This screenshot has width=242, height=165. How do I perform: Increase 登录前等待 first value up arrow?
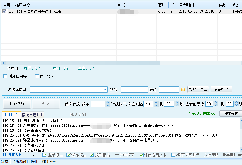pos(216,102)
